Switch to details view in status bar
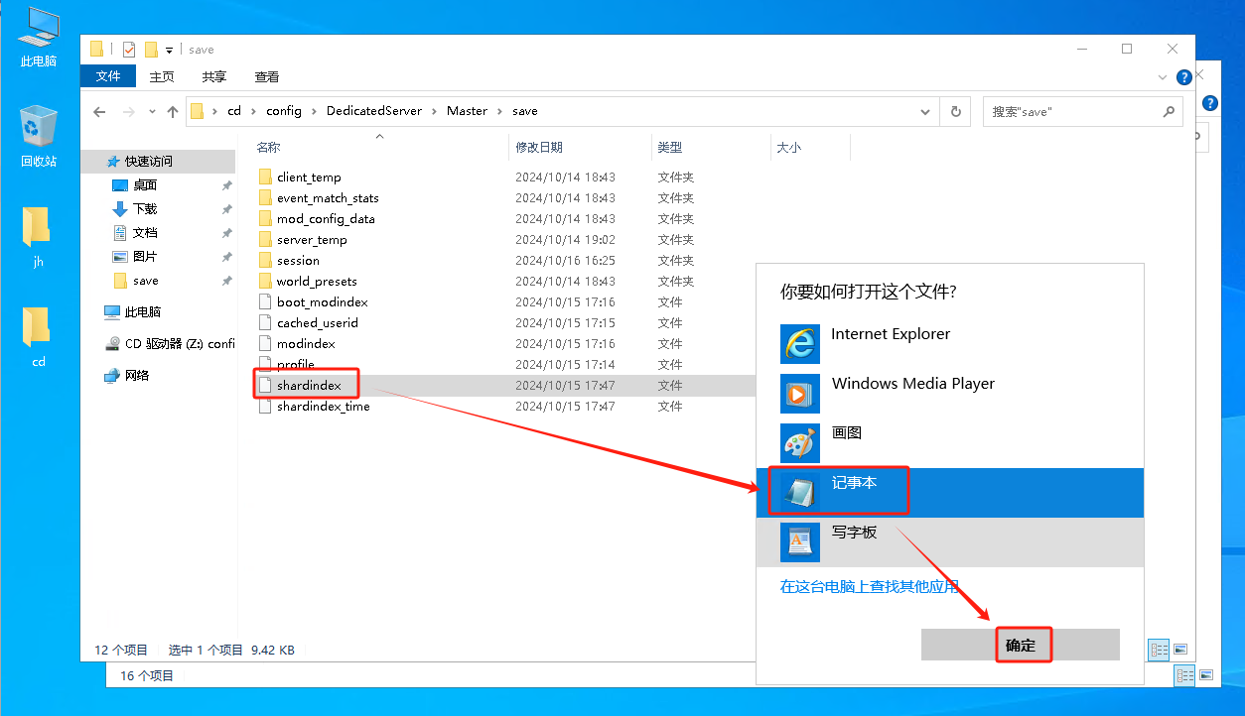 (x=1159, y=651)
